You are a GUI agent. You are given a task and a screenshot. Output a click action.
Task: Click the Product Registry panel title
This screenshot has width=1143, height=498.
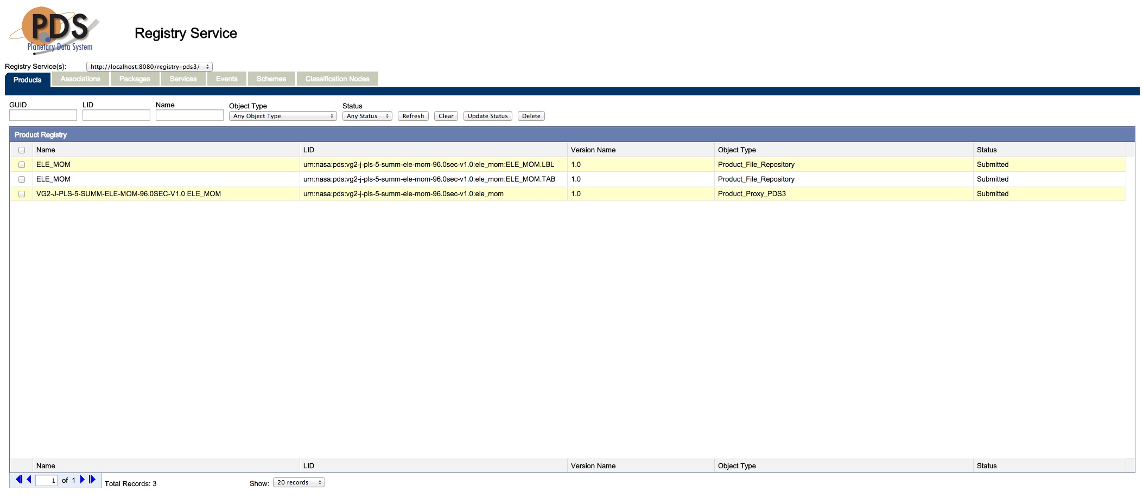(41, 135)
